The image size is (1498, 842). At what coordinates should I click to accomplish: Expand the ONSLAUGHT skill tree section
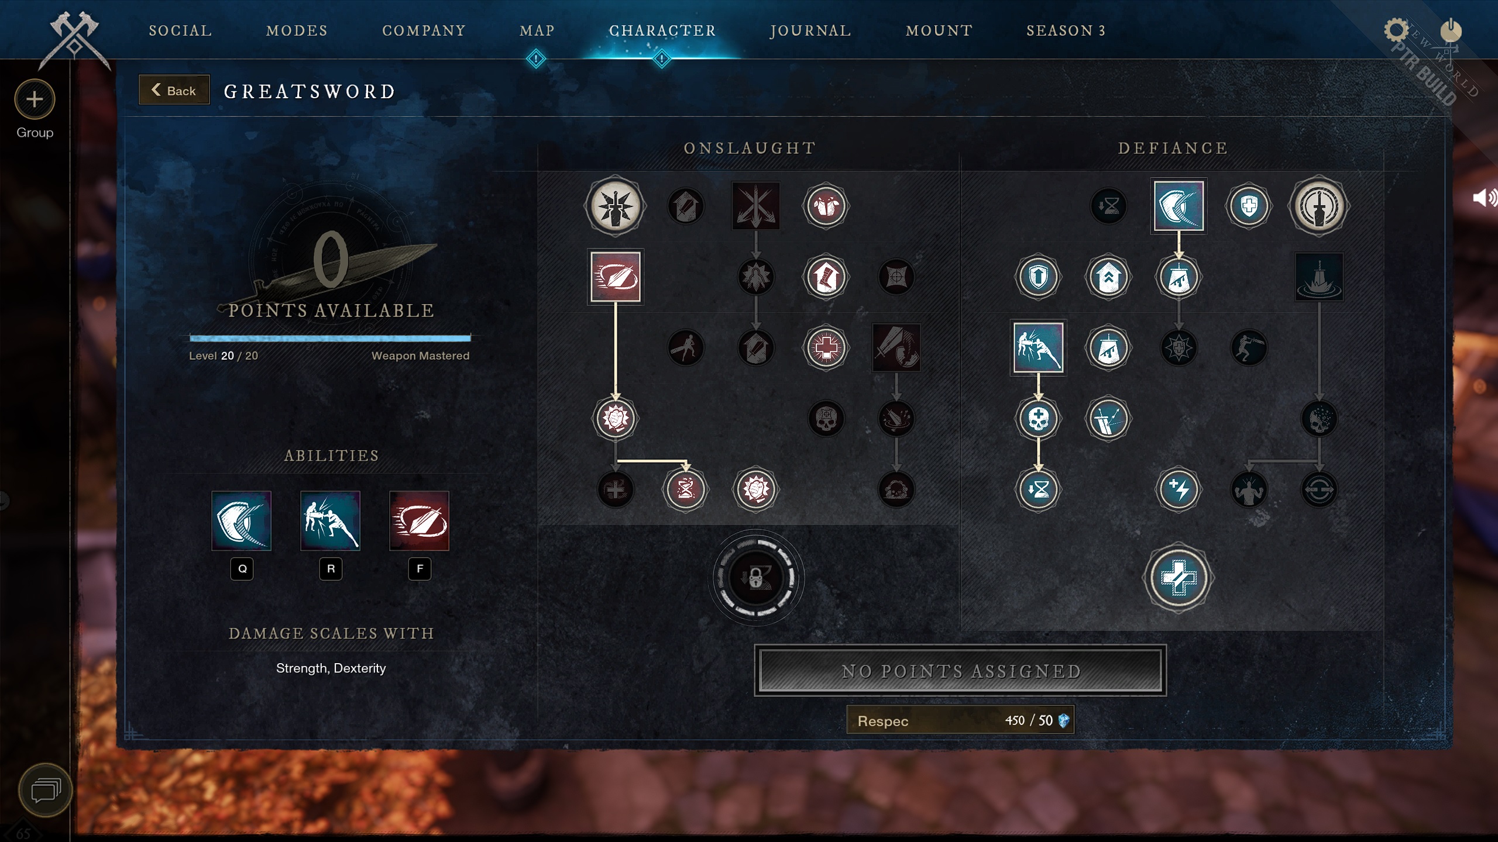(x=749, y=147)
